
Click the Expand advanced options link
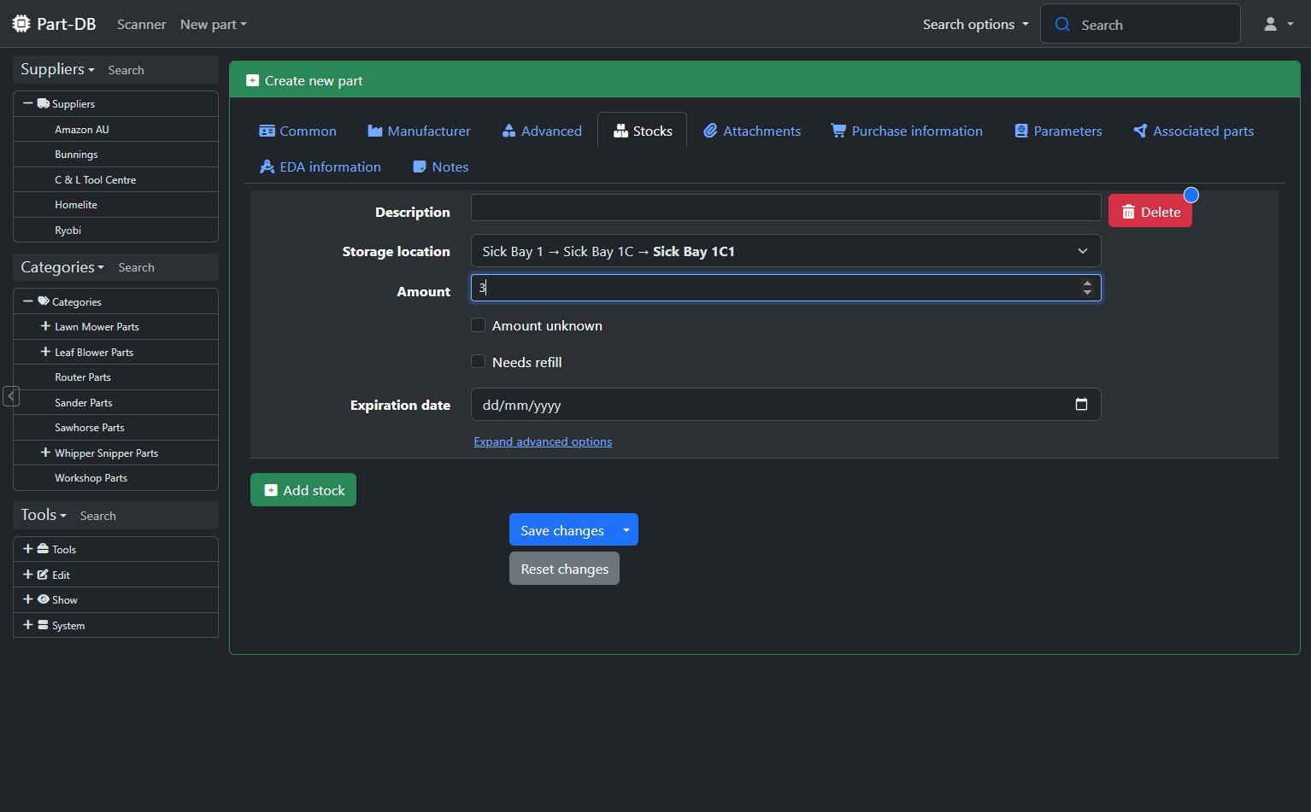543,441
